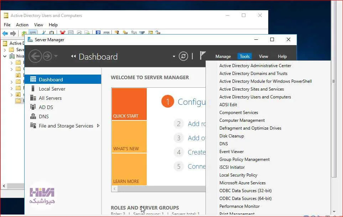Viewport: 343px width, 217px height.
Task: Click down scroll arrow at right edge
Action: click(x=334, y=212)
